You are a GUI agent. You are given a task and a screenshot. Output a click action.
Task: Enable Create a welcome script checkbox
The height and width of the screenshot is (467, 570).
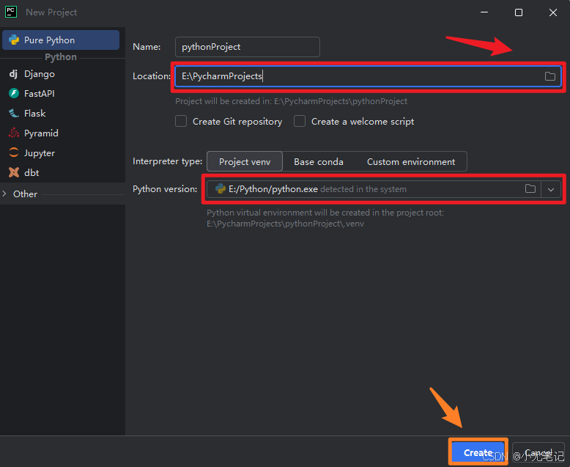point(300,121)
